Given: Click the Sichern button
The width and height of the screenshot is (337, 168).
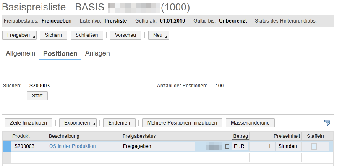Looking at the screenshot, I should click(x=53, y=35).
